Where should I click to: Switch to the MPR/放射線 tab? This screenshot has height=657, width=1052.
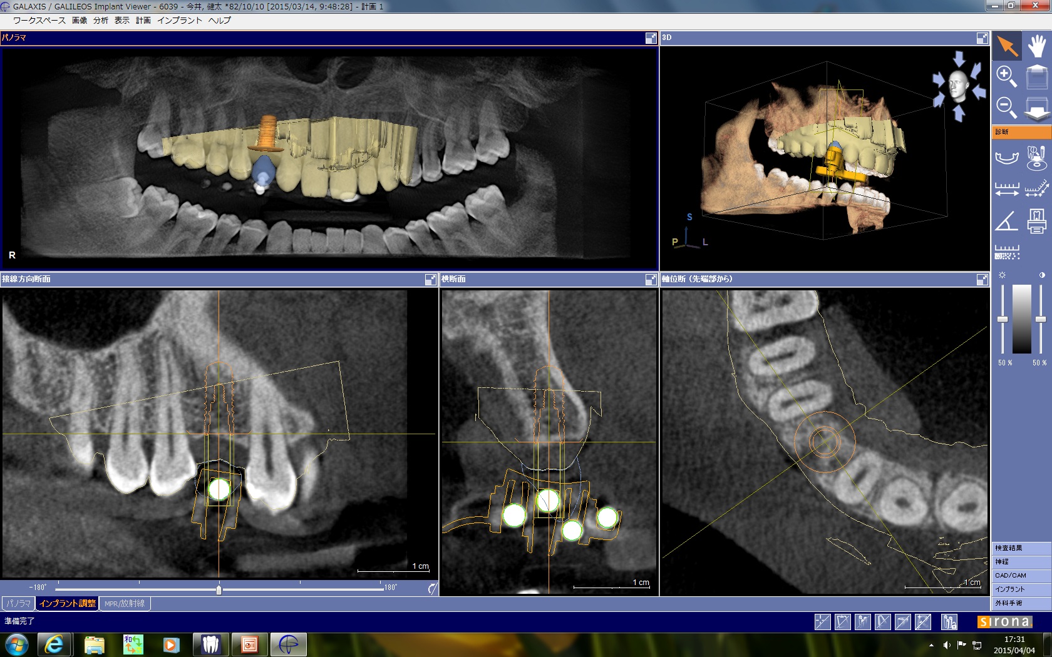(x=124, y=604)
